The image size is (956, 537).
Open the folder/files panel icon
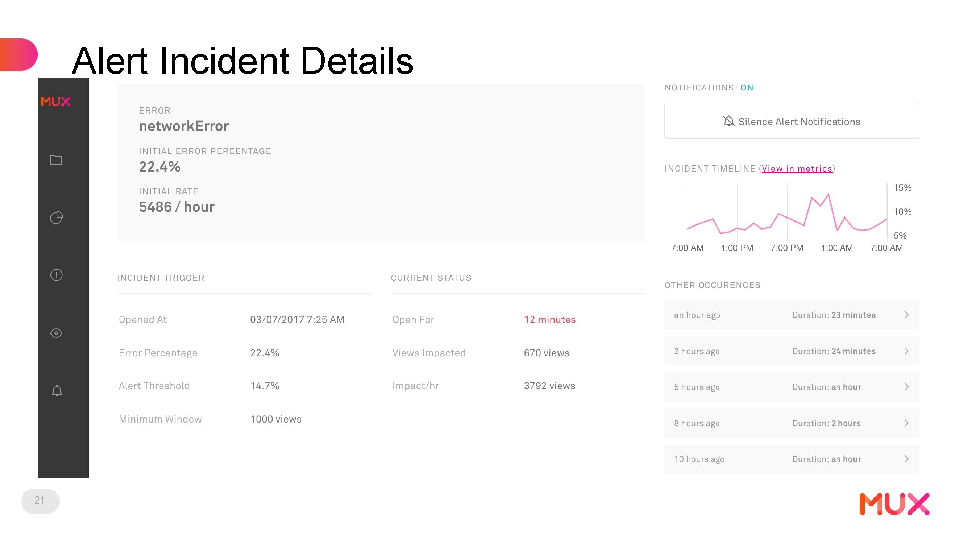[x=56, y=160]
